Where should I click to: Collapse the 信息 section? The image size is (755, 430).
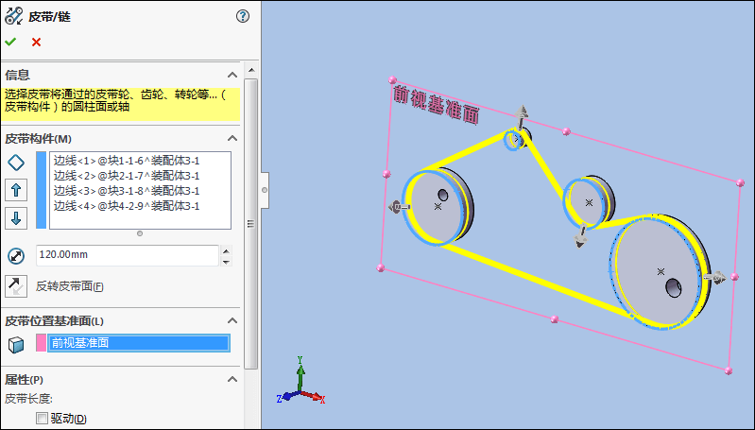click(x=232, y=75)
